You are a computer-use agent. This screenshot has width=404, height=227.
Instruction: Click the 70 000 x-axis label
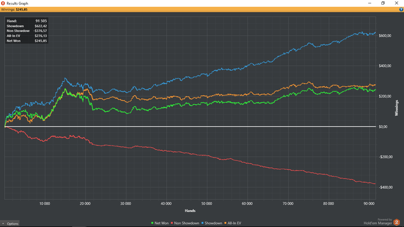[288, 203]
